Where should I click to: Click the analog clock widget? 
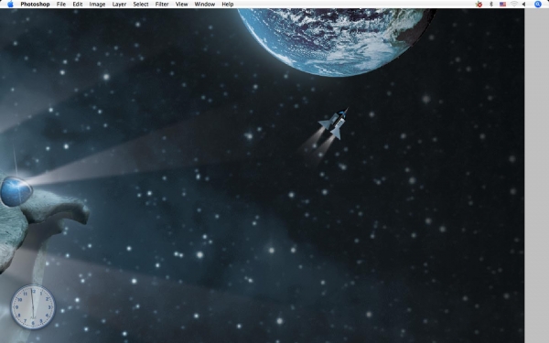[33, 307]
